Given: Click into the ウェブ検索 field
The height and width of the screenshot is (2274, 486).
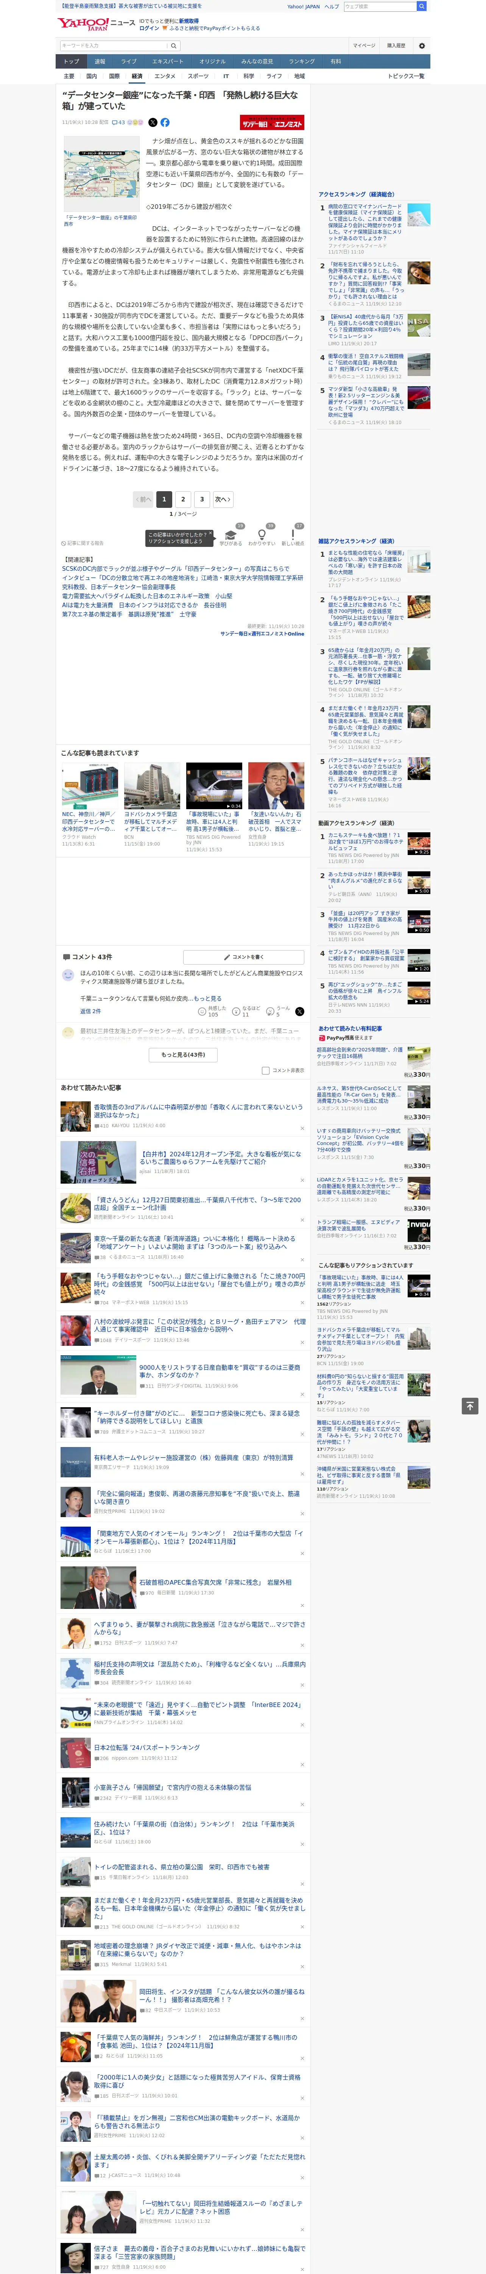Looking at the screenshot, I should (x=379, y=6).
